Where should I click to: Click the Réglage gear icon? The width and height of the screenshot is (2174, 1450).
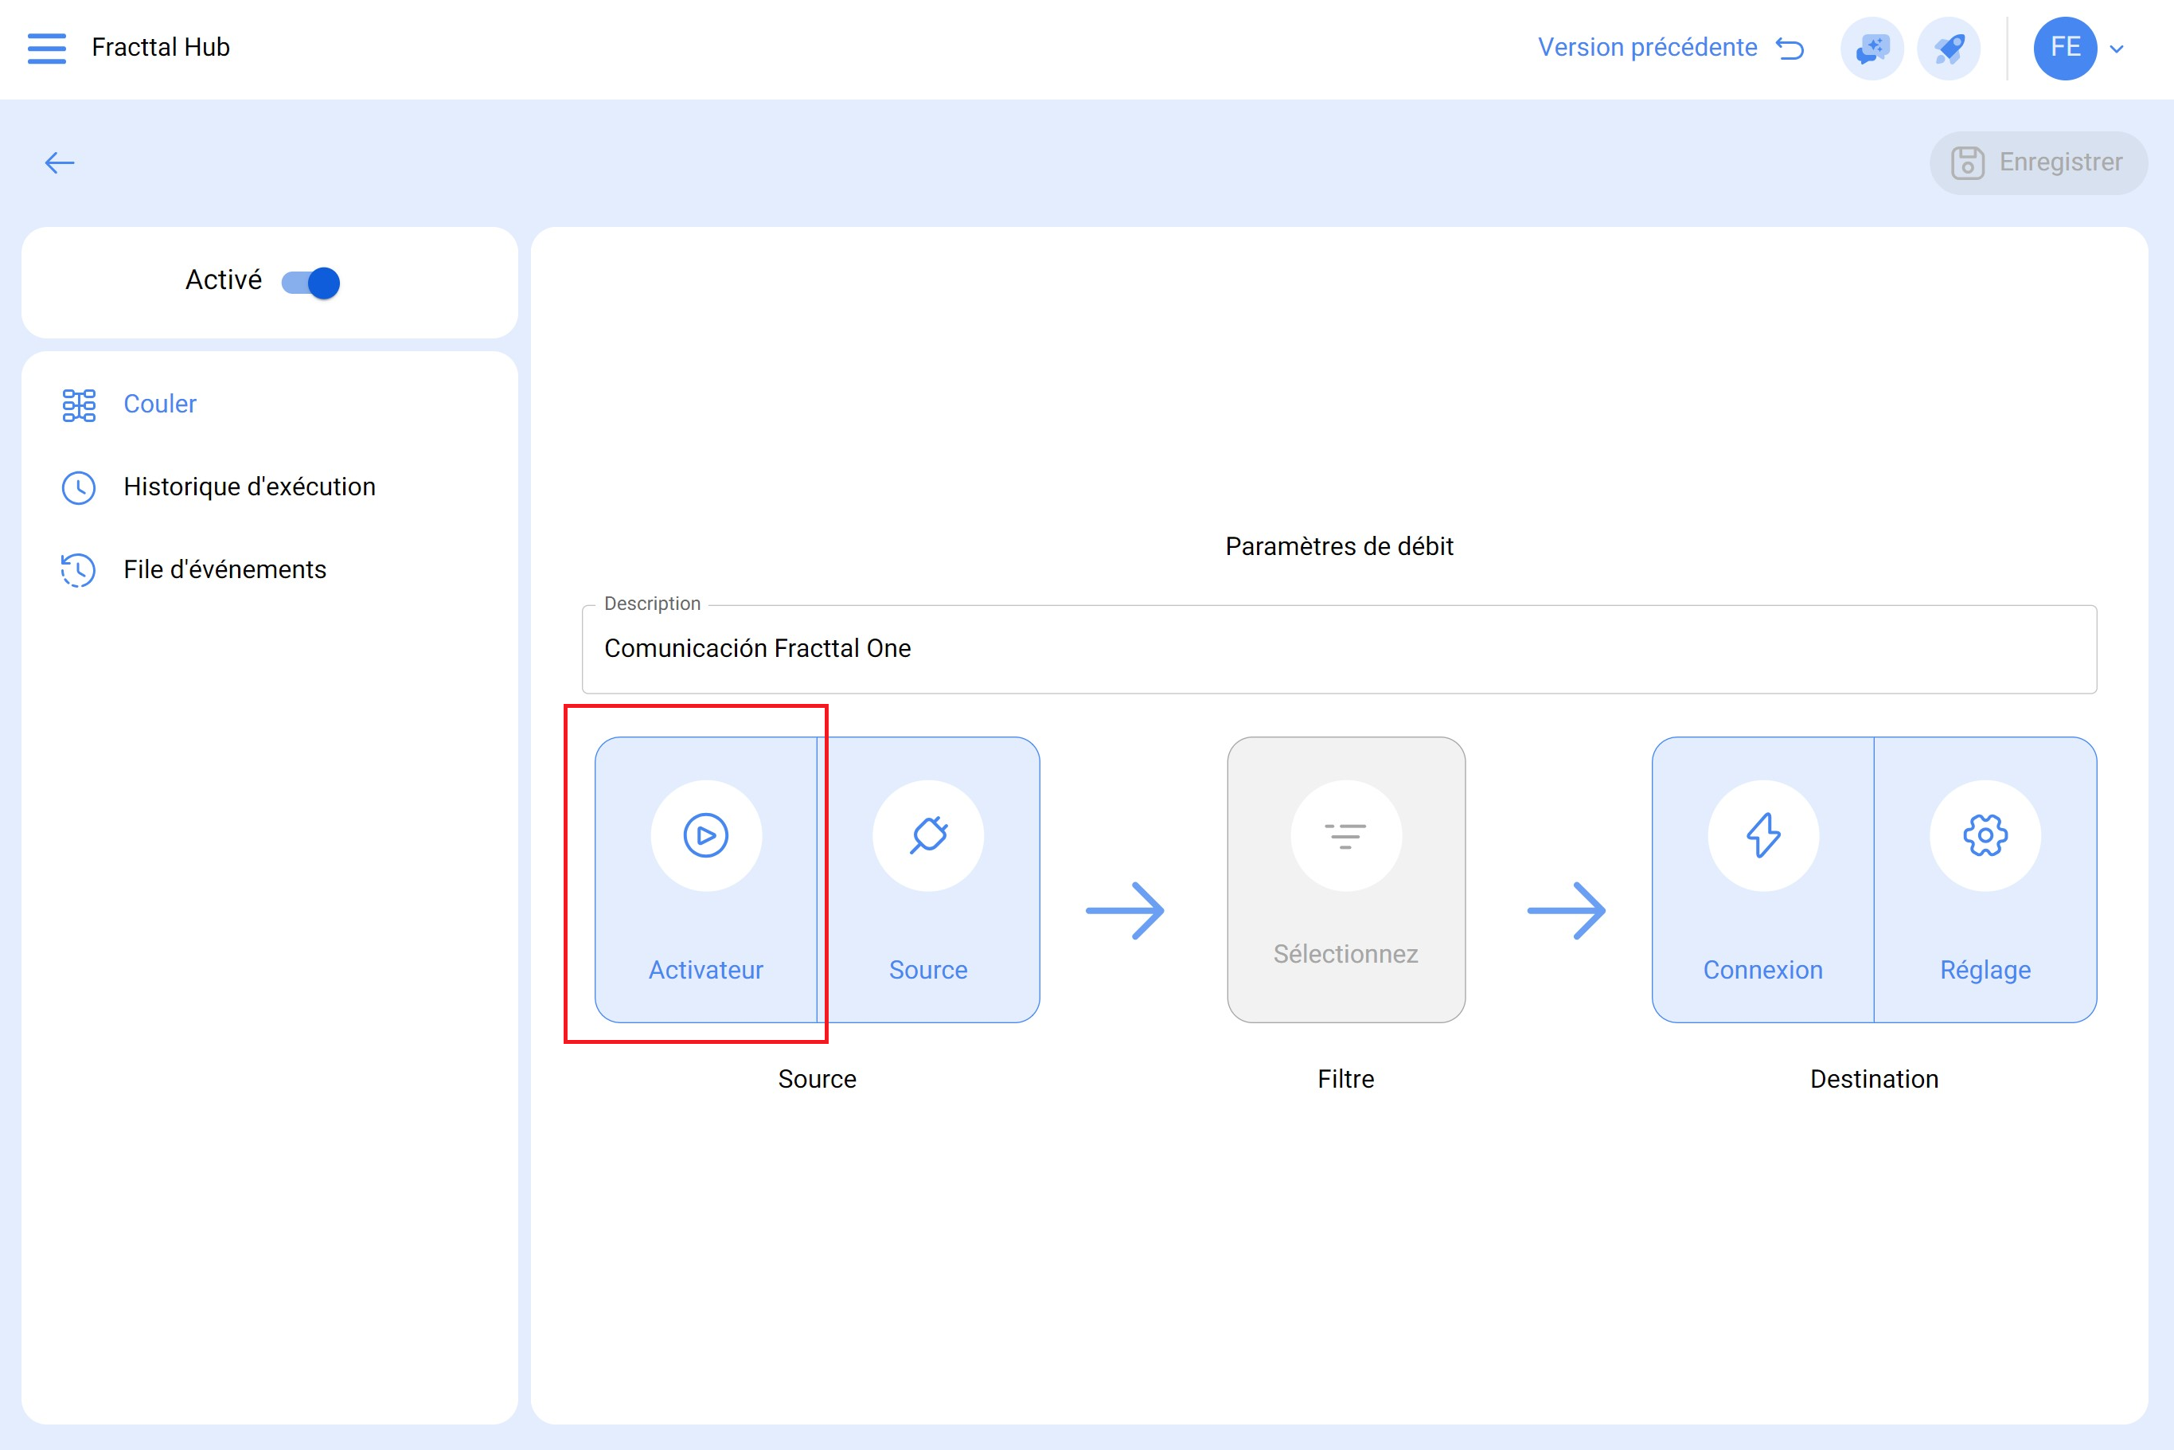pyautogui.click(x=1985, y=835)
